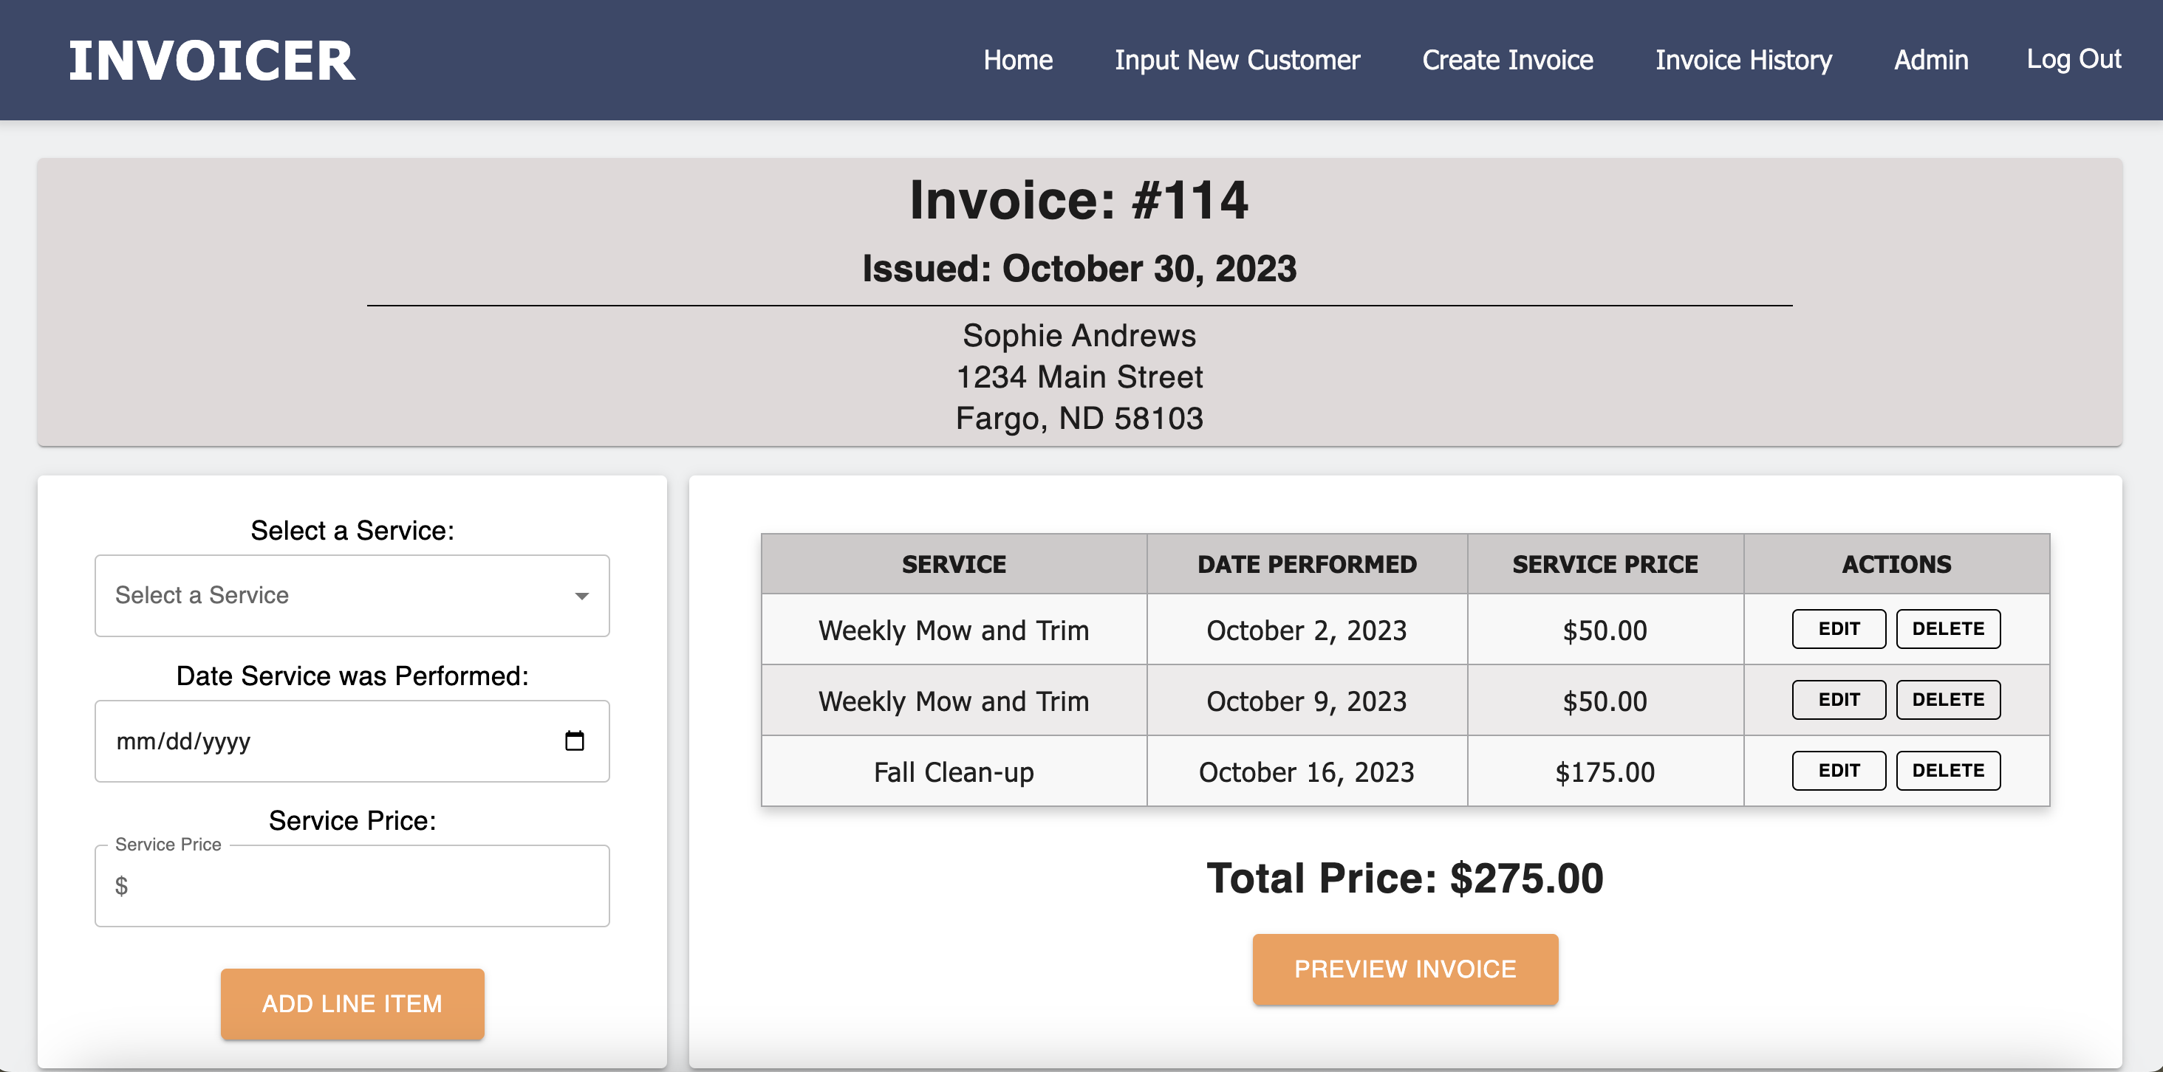Click the October 16, 2023 date cell
Viewport: 2163px width, 1072px height.
(x=1307, y=772)
